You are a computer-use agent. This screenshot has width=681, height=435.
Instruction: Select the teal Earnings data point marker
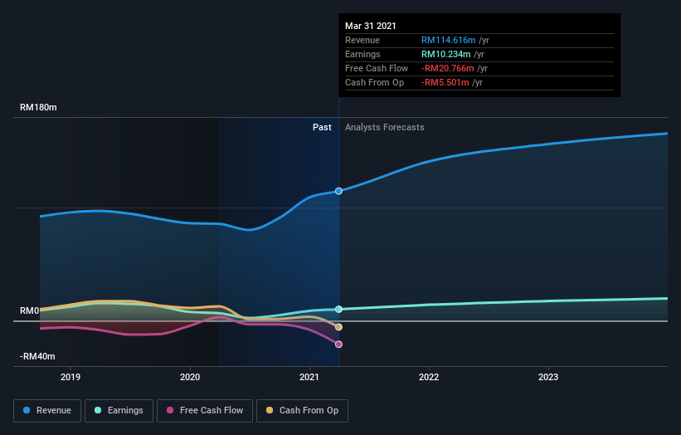point(338,309)
